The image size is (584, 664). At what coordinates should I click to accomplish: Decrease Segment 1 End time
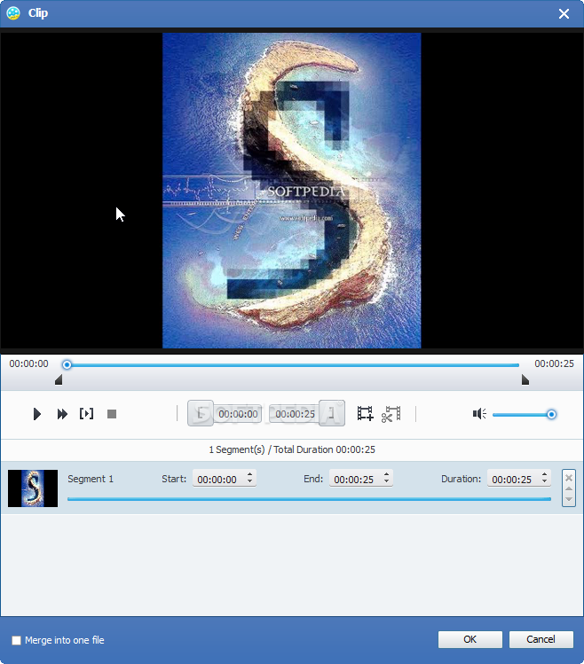coord(386,482)
